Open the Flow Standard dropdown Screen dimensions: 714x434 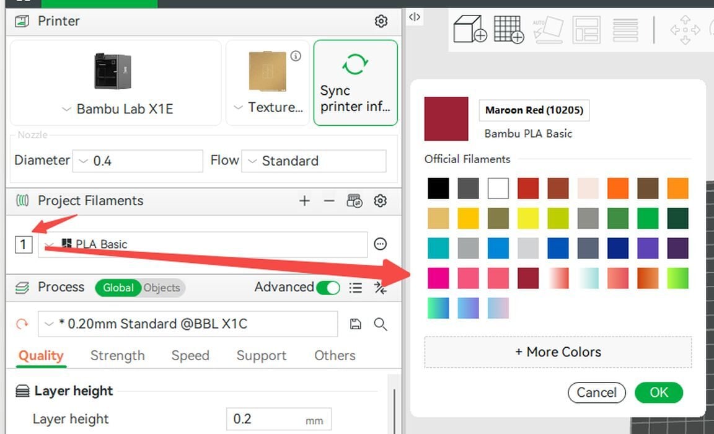(x=314, y=161)
